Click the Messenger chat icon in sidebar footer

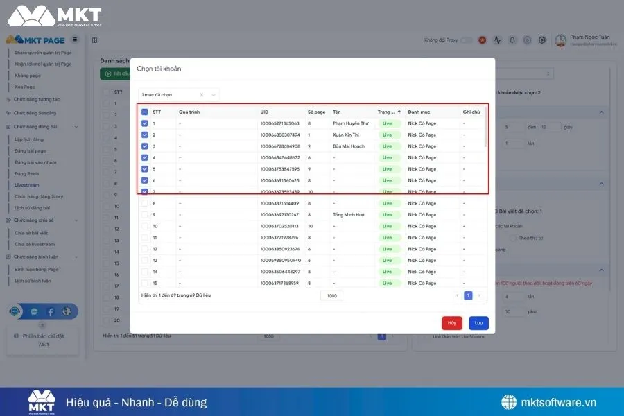[x=34, y=312]
